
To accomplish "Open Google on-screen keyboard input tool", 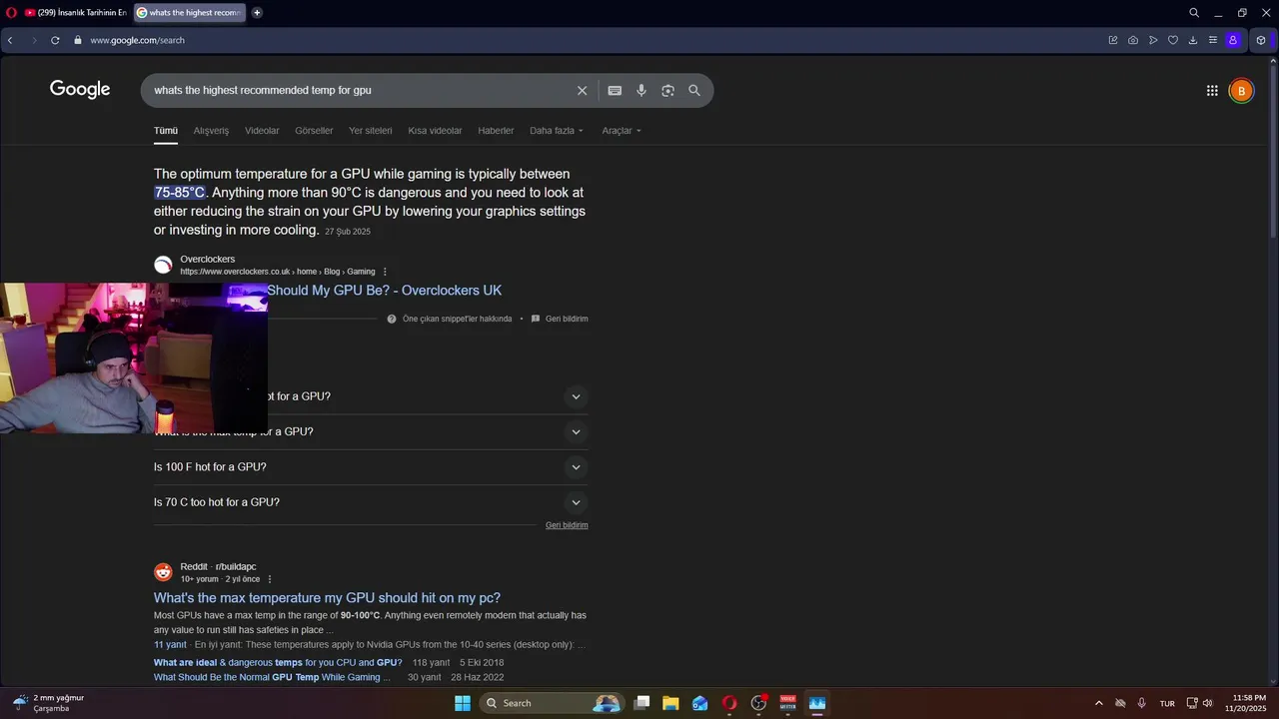I will click(x=615, y=90).
